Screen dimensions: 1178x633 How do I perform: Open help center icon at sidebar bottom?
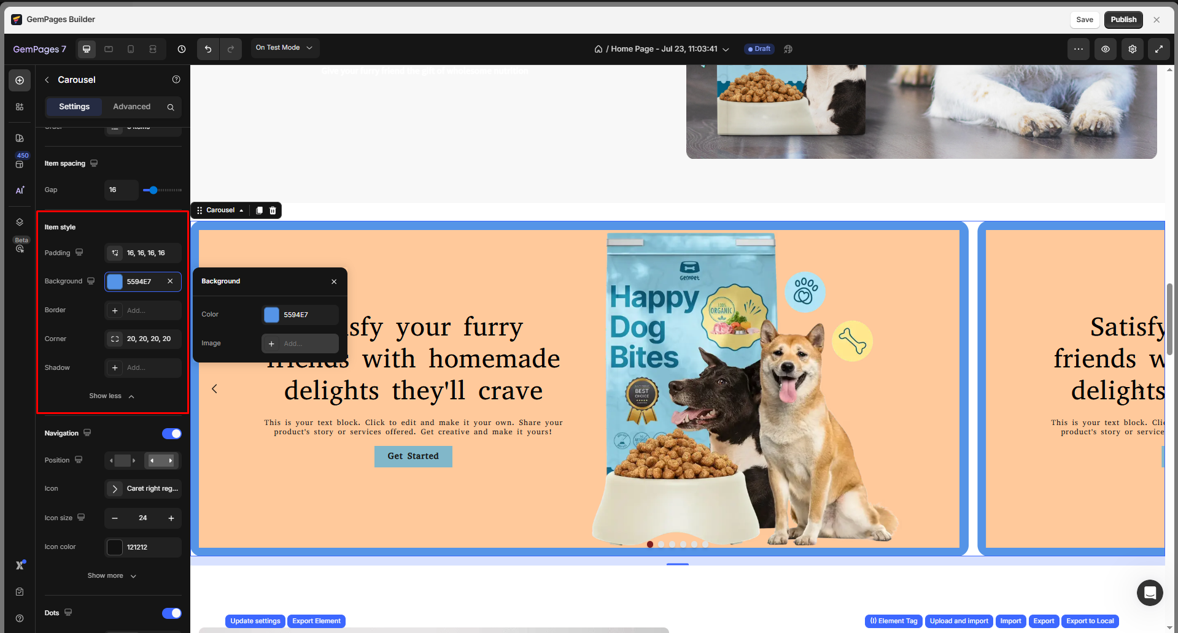[20, 618]
